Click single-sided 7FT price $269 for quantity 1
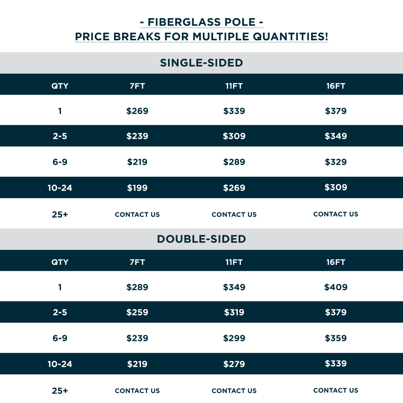 coord(137,111)
